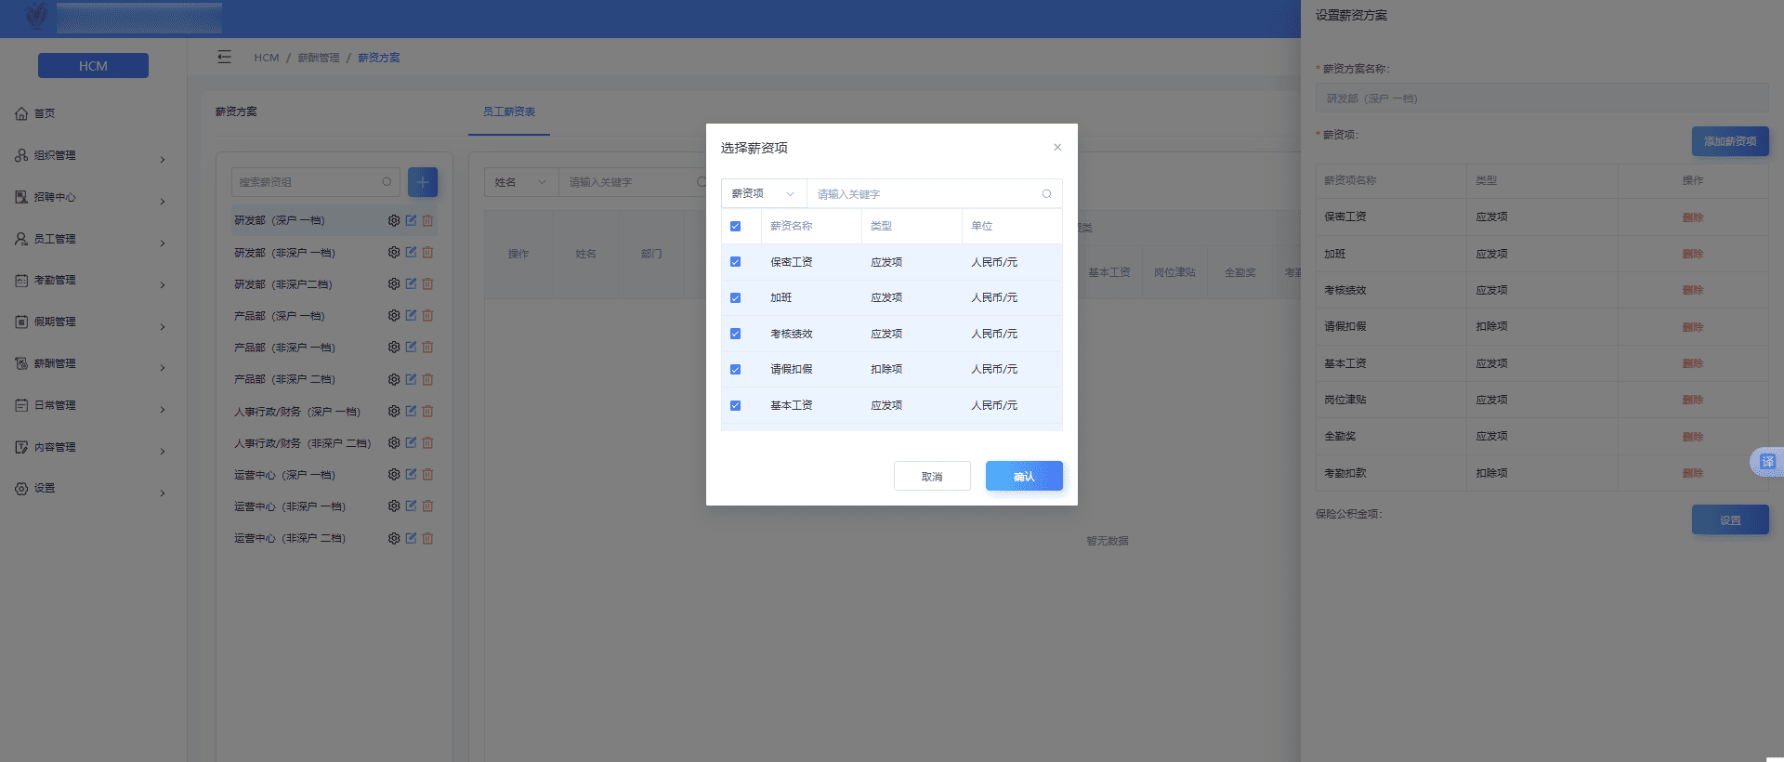Click the 请输入关键字 search field in the dialog
Viewport: 1784px width, 762px height.
[x=925, y=194]
